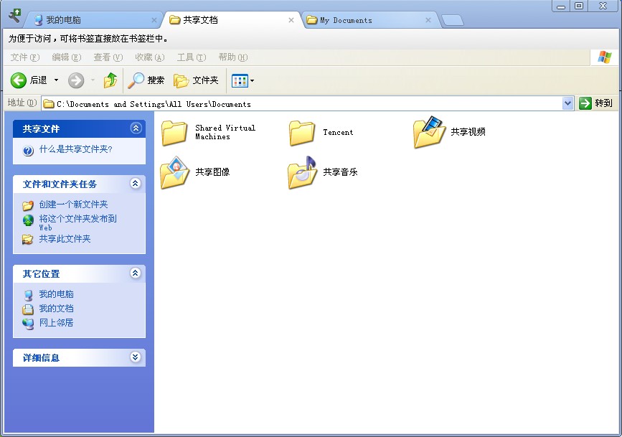This screenshot has width=622, height=437.
Task: Expand the 详细信息 panel
Action: coord(136,357)
